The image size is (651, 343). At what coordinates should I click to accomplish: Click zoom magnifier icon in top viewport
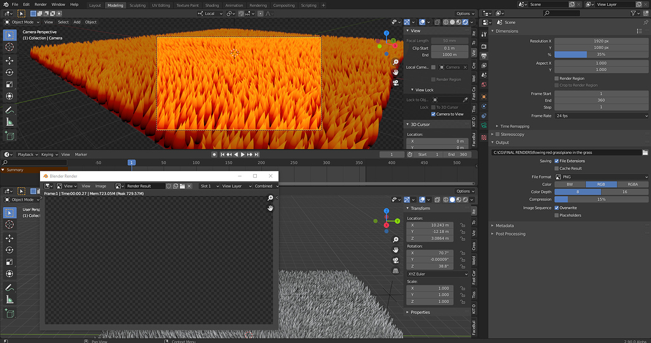coord(395,62)
